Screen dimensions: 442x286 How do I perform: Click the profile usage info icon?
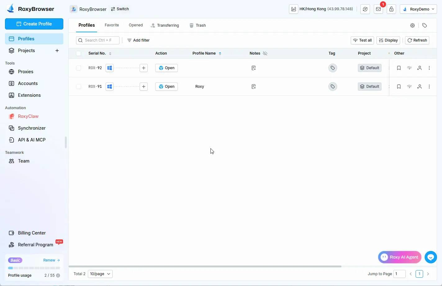coord(58,275)
